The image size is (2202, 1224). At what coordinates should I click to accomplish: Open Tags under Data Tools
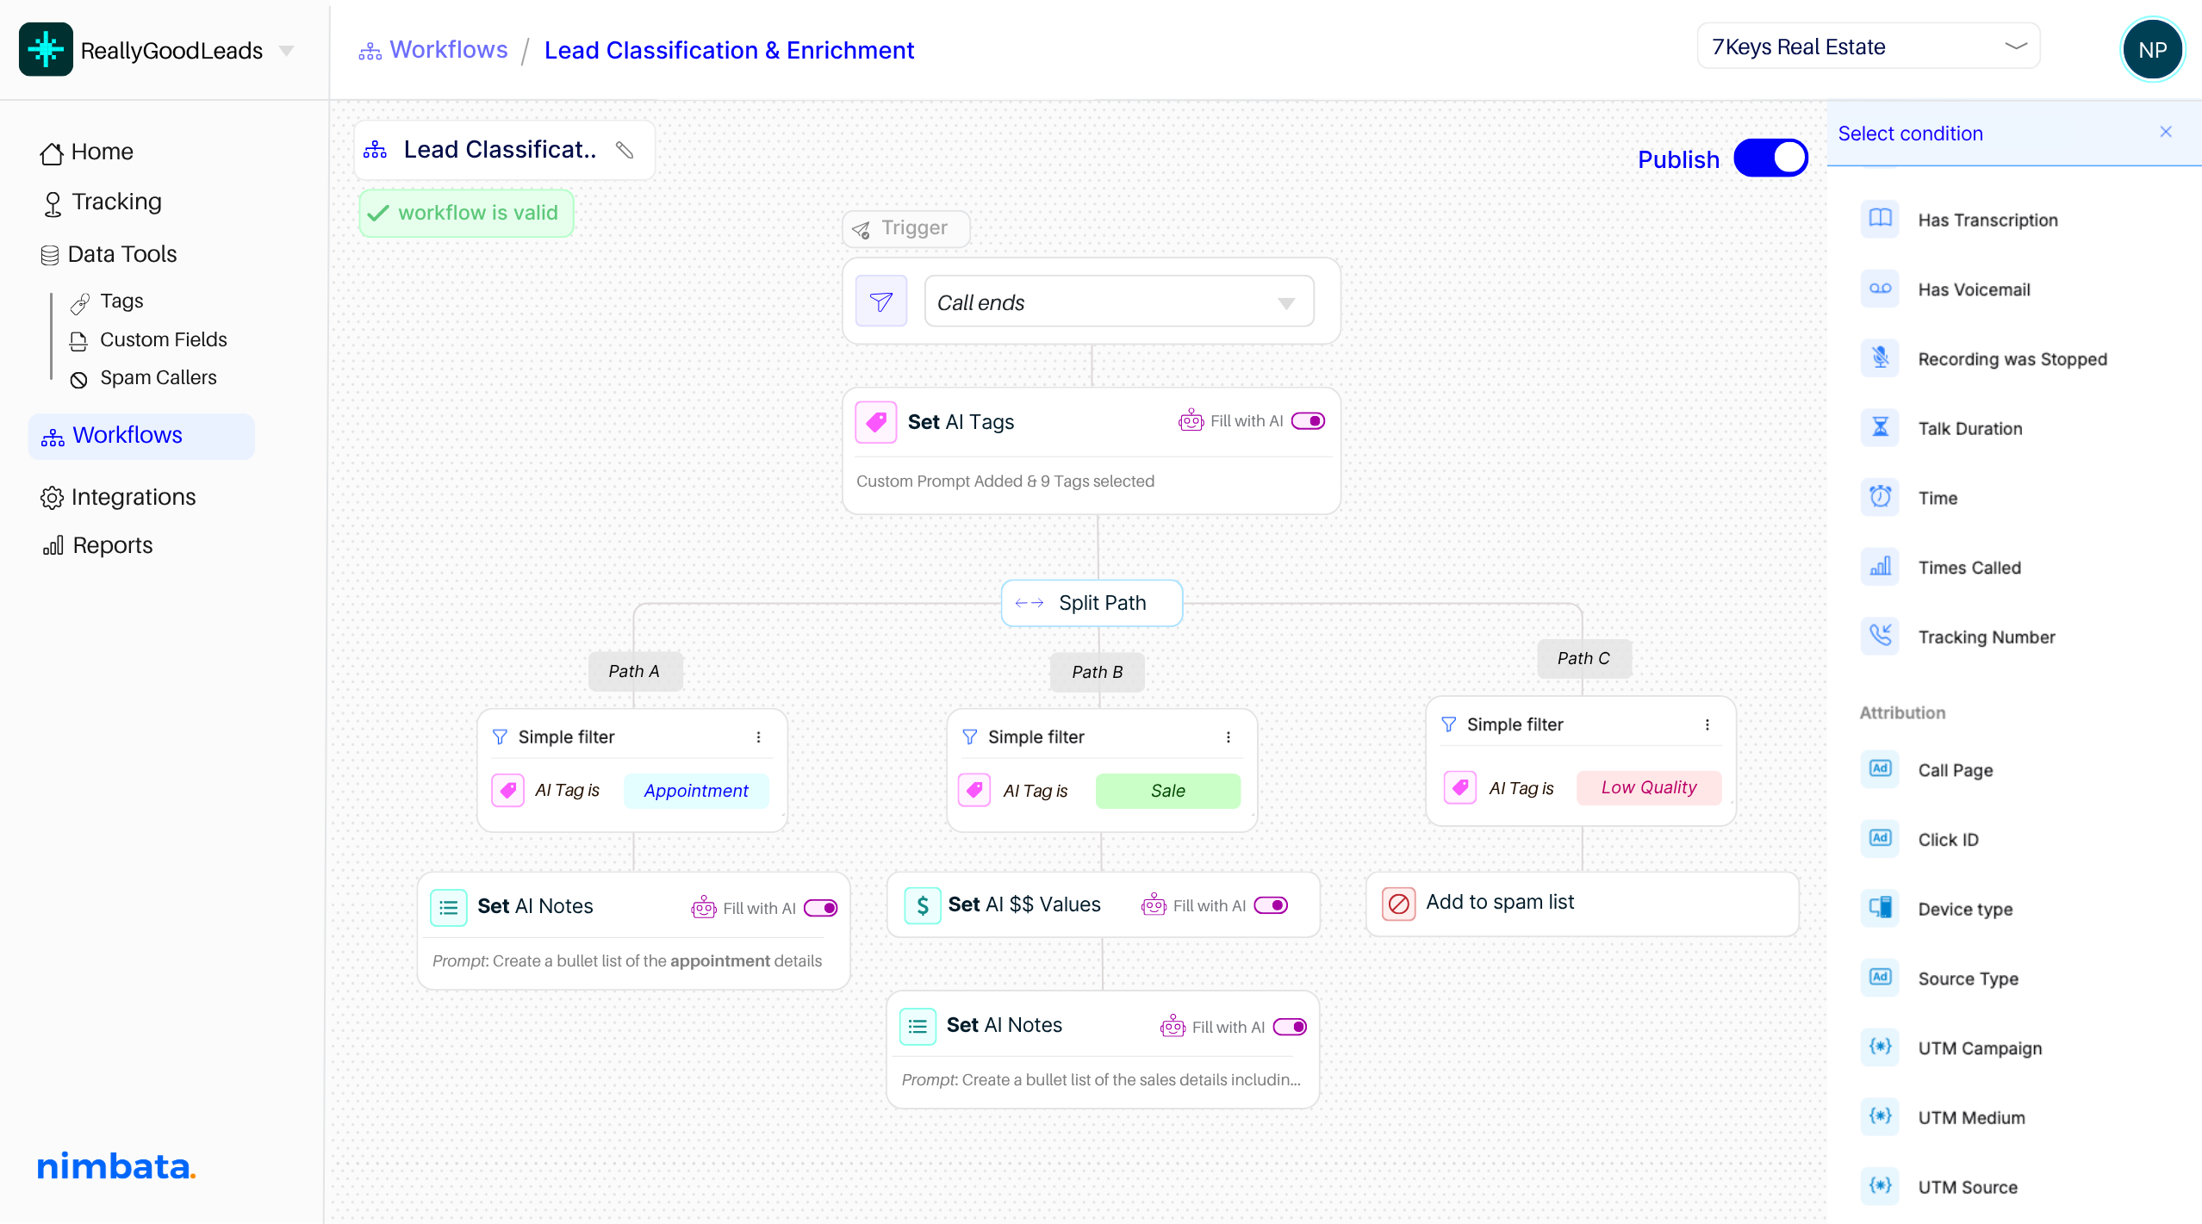[x=107, y=301]
